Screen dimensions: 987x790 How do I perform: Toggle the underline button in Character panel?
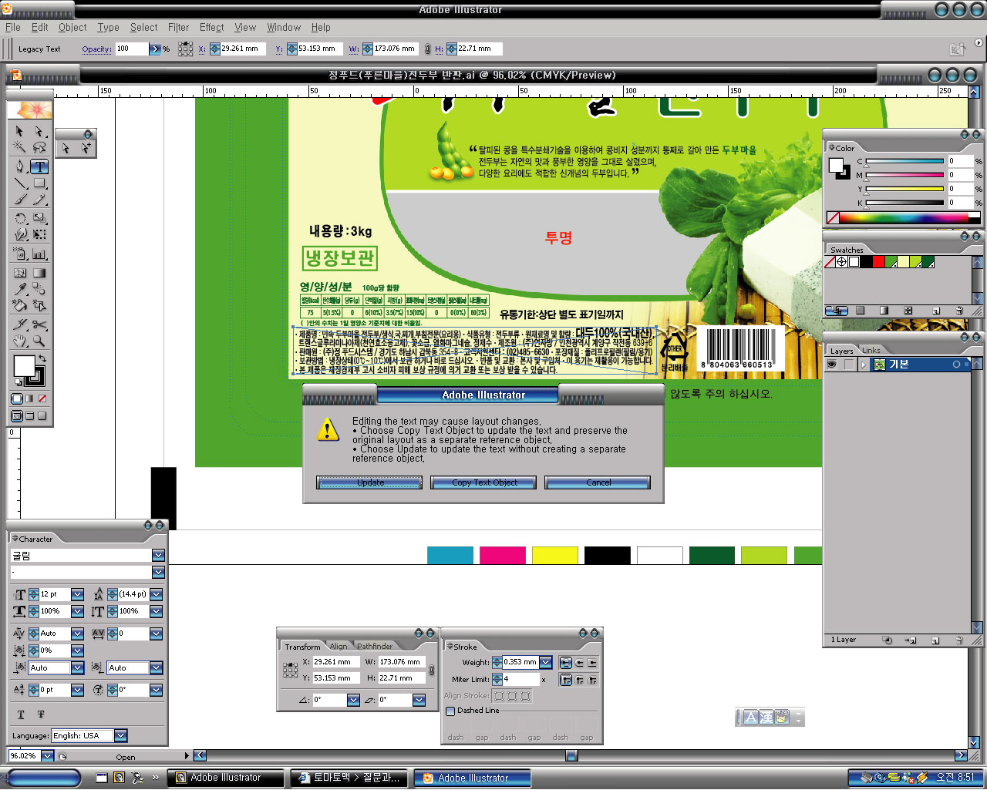(x=21, y=714)
